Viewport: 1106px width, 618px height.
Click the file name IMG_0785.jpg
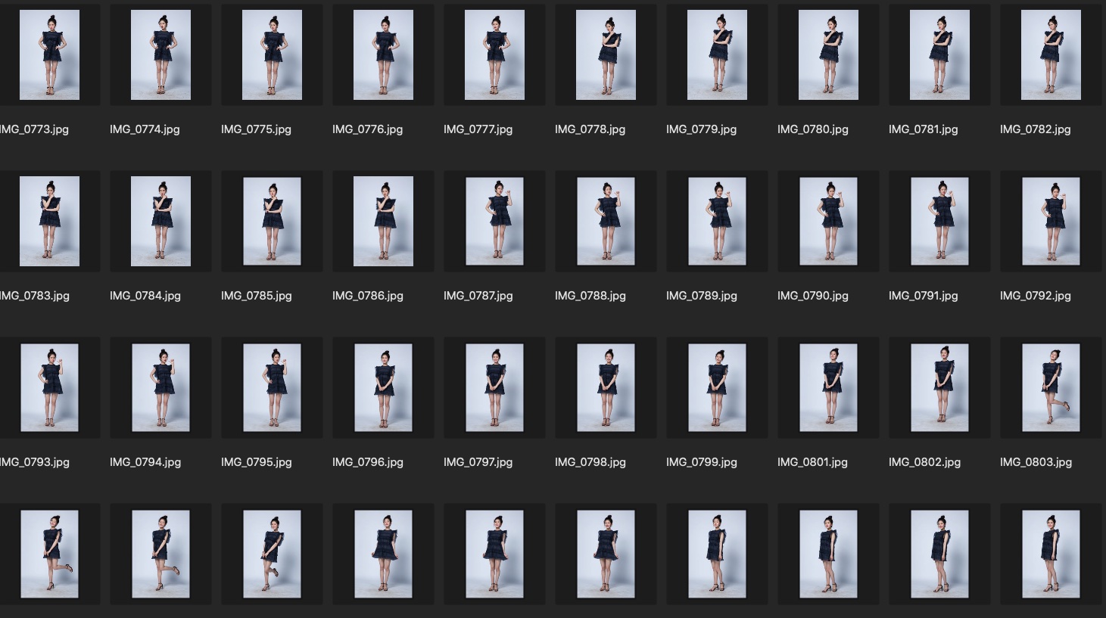click(256, 296)
